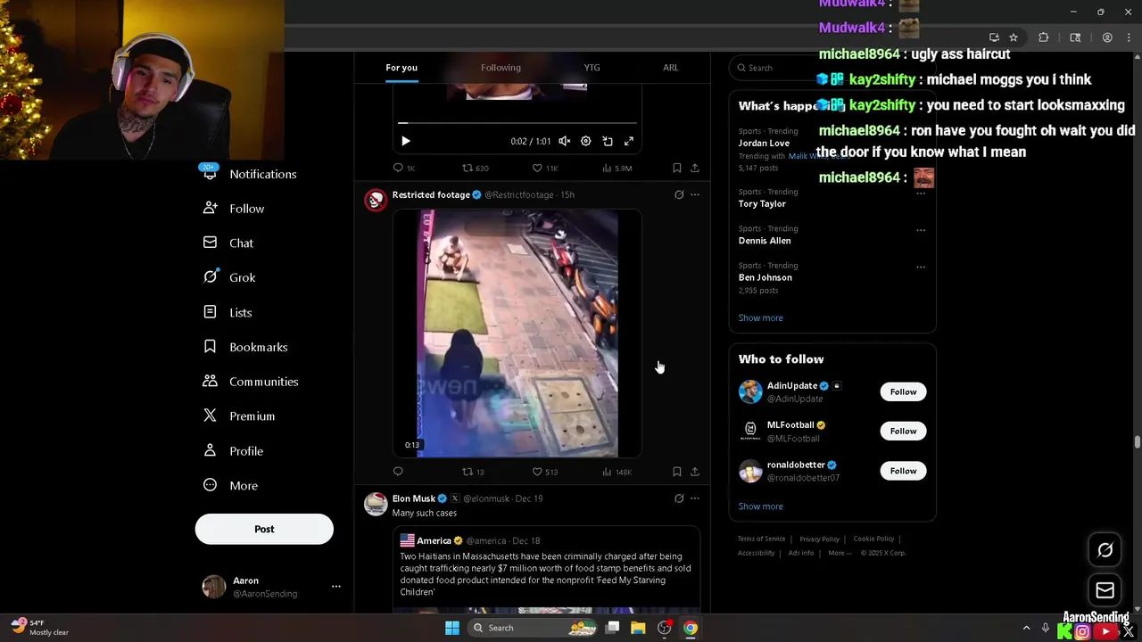This screenshot has width=1142, height=642.
Task: Repost the post with 630 reposts
Action: [x=475, y=168]
